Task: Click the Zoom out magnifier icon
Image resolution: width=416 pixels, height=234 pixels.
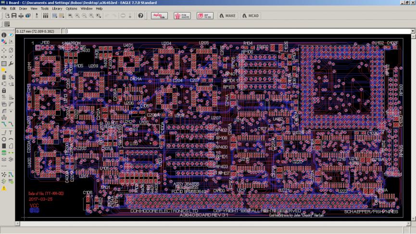Action: pyautogui.click(x=84, y=16)
